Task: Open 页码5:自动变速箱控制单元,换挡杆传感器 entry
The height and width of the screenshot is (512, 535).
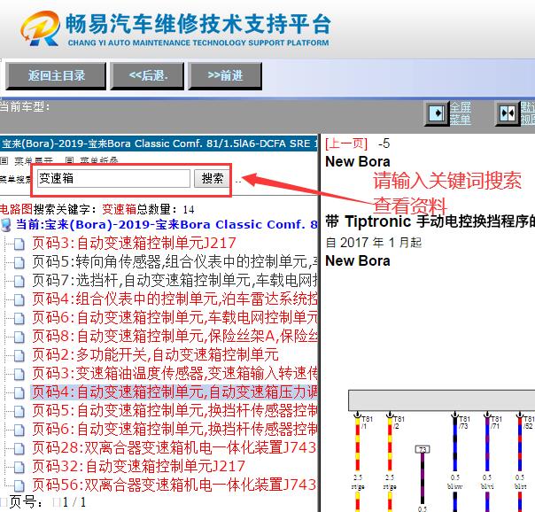Action: point(174,411)
